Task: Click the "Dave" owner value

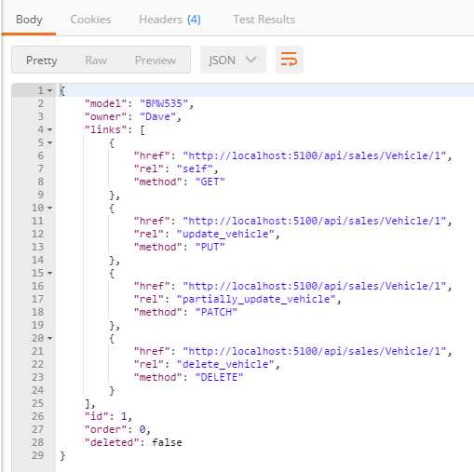Action: 157,116
